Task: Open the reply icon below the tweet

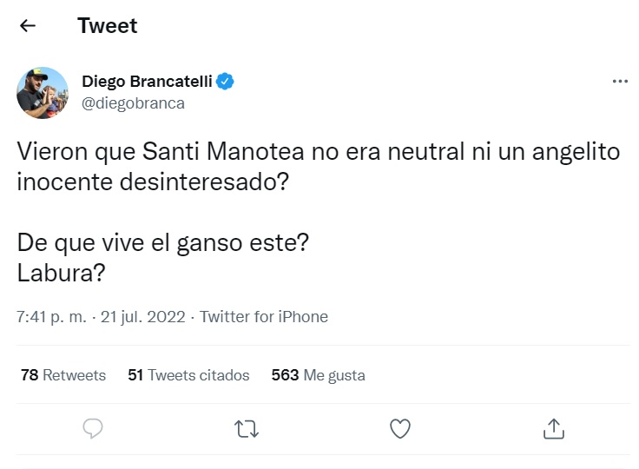Action: [x=93, y=428]
